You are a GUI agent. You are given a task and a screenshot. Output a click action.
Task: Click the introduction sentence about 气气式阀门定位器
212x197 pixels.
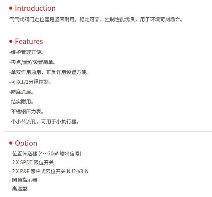[96, 20]
